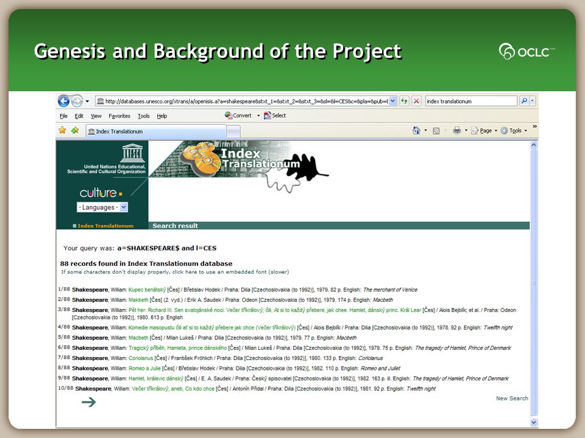Open the Tools gear command bar menu
This screenshot has width=585, height=438.
(x=514, y=131)
